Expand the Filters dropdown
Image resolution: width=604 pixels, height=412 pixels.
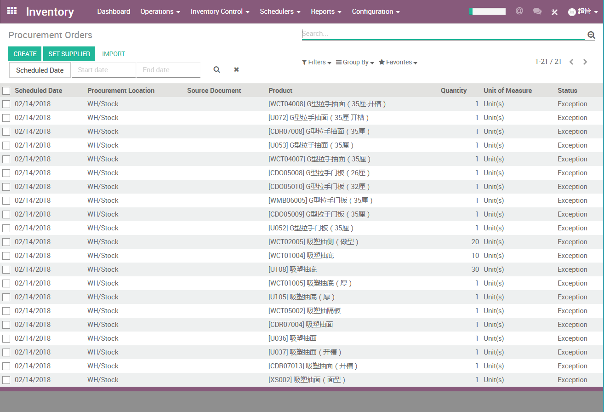(x=316, y=63)
